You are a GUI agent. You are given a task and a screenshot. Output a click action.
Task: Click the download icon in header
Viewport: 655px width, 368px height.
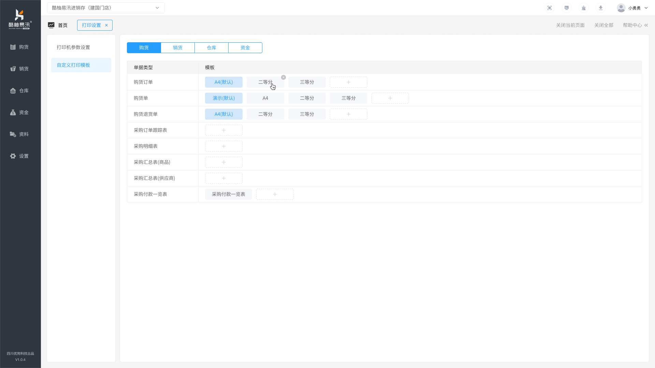[601, 8]
